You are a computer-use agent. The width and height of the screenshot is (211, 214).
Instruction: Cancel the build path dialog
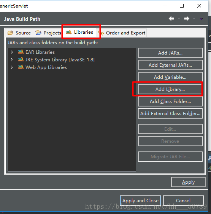183,201
